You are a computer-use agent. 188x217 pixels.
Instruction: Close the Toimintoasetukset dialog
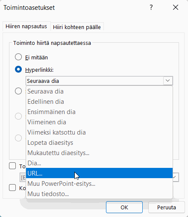point(176,7)
